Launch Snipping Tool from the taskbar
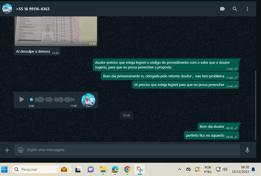261x176 pixels. click(139, 169)
